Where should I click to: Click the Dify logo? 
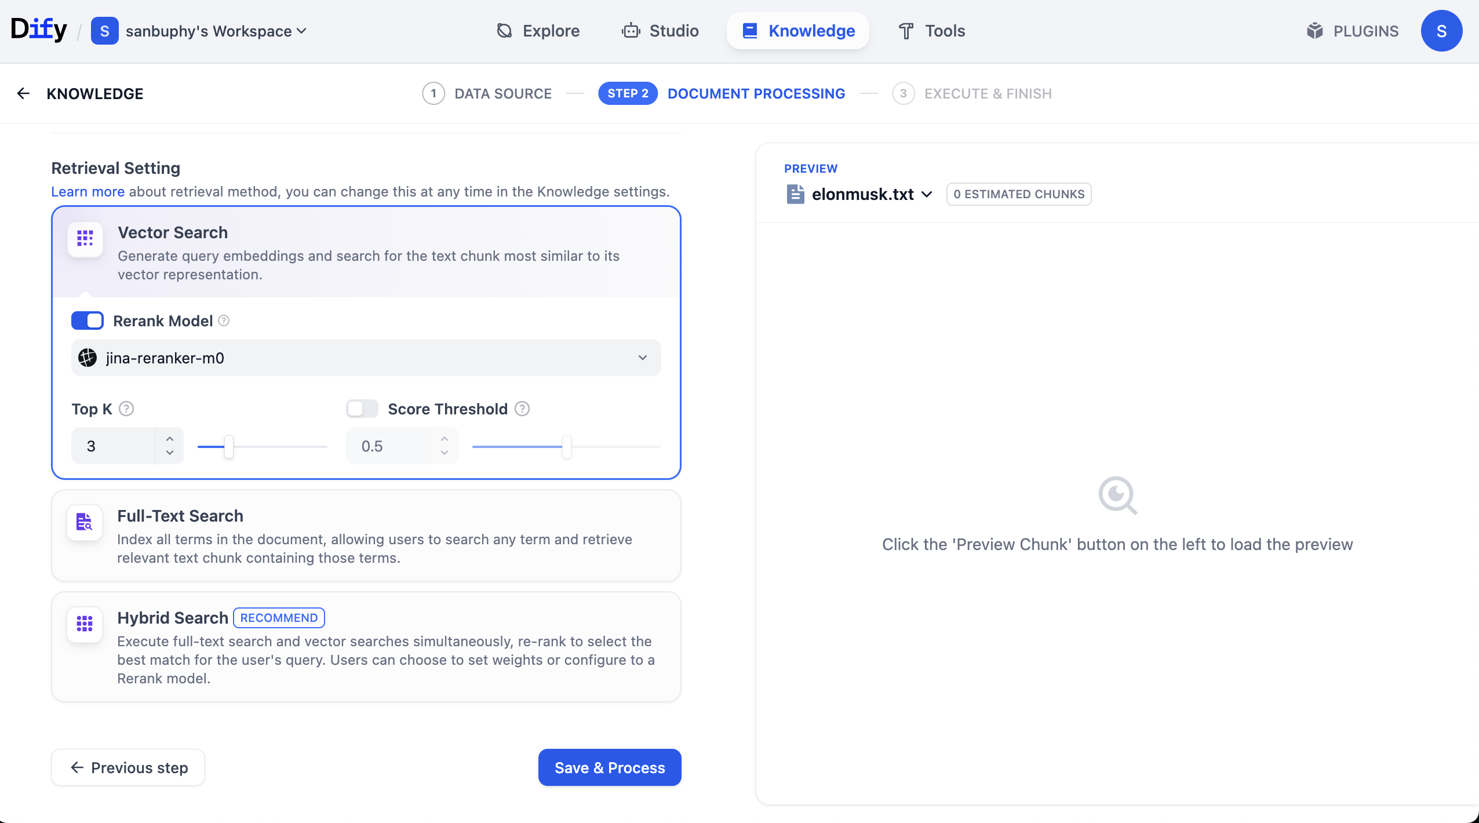[x=39, y=30]
